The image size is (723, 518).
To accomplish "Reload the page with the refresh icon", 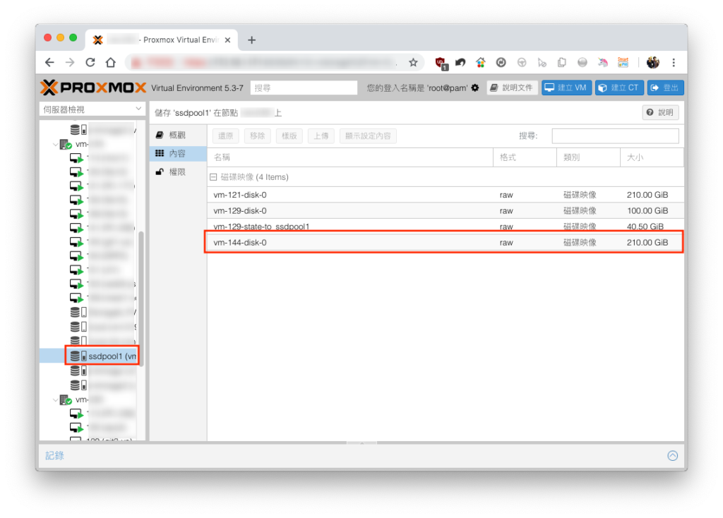I will 90,62.
